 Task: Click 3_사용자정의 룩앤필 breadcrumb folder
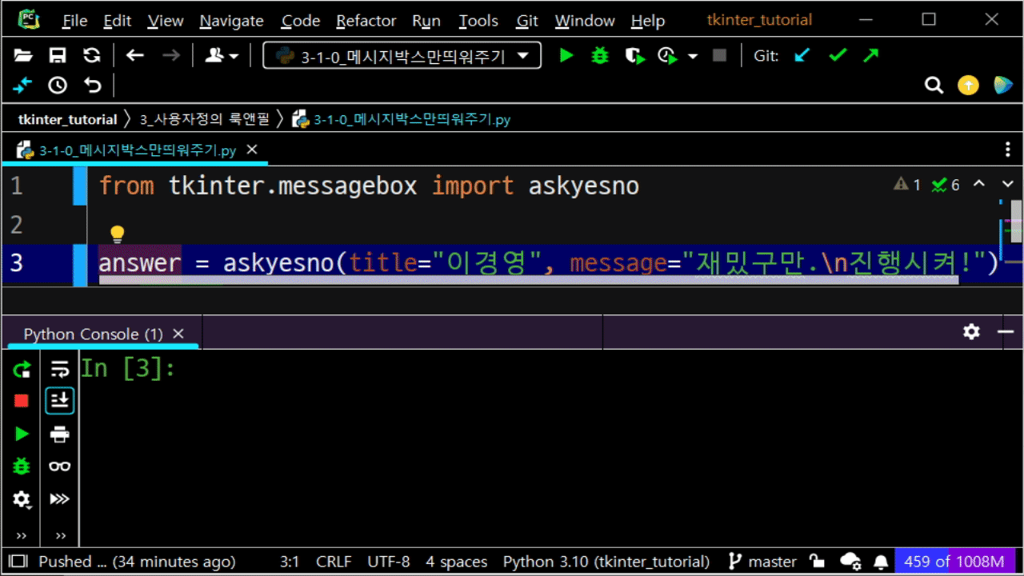[x=206, y=119]
